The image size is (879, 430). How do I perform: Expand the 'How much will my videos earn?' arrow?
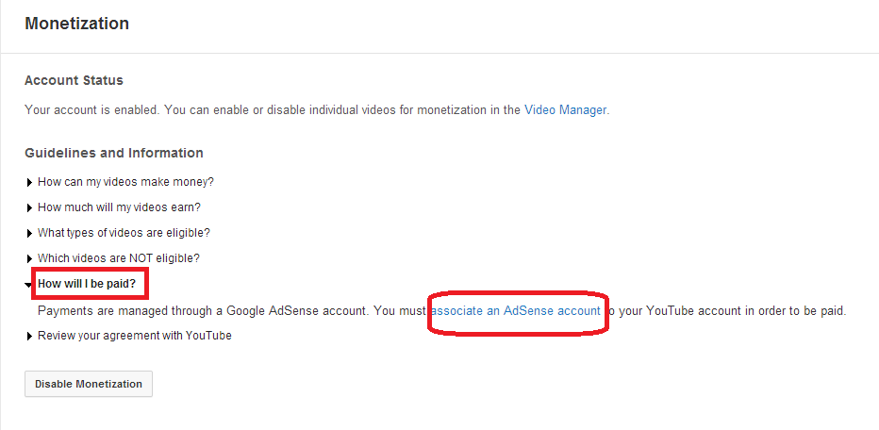tap(30, 208)
